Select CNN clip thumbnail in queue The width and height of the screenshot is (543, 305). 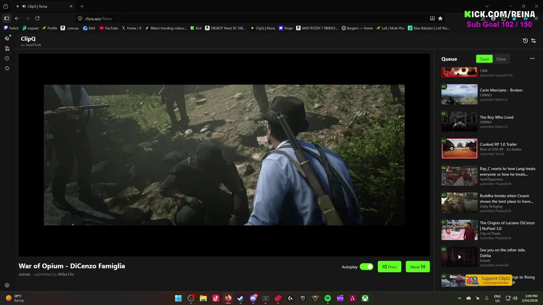tap(459, 72)
